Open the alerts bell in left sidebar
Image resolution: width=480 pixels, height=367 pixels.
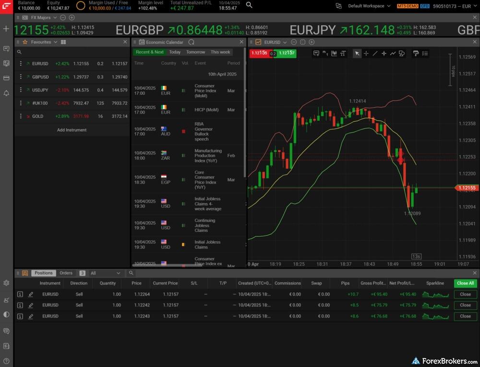tap(6, 93)
